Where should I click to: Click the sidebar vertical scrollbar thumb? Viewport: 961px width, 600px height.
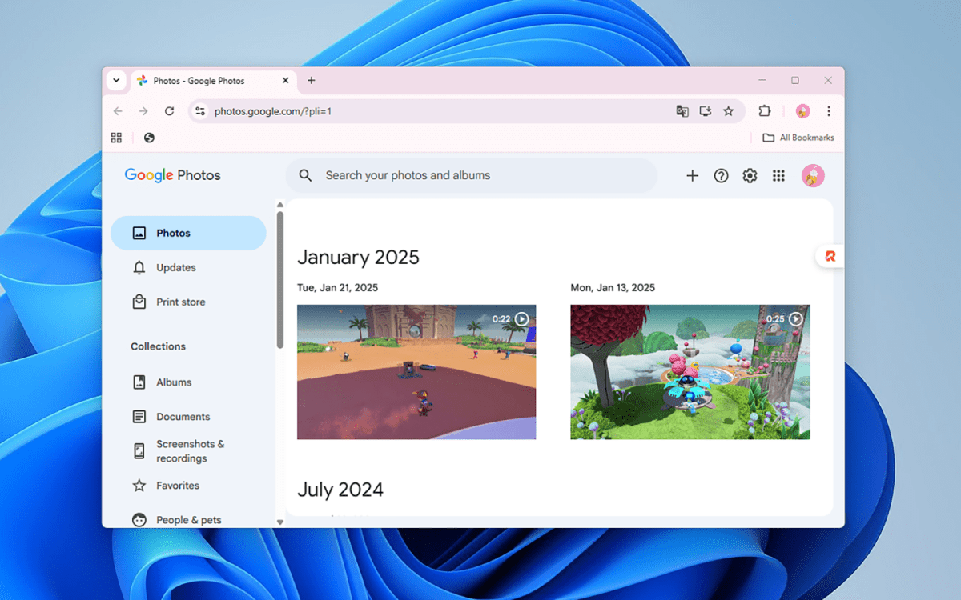click(280, 278)
